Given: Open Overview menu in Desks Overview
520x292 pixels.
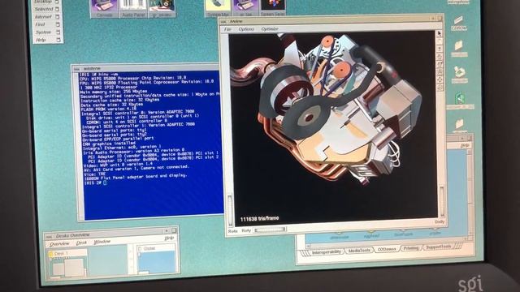Looking at the screenshot, I should 59,244.
